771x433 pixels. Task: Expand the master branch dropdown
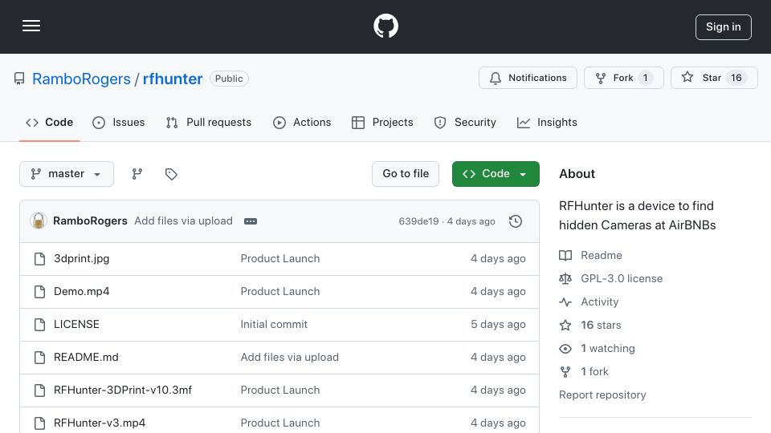point(67,174)
